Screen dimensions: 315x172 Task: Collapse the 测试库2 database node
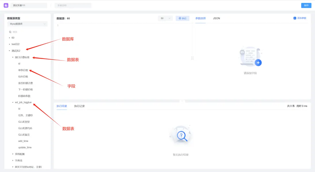(9, 51)
